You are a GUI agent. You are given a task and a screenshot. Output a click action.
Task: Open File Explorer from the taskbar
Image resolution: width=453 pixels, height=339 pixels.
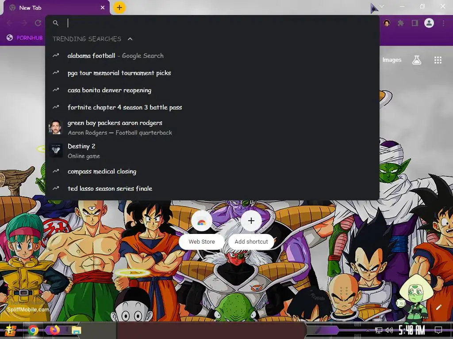[76, 330]
